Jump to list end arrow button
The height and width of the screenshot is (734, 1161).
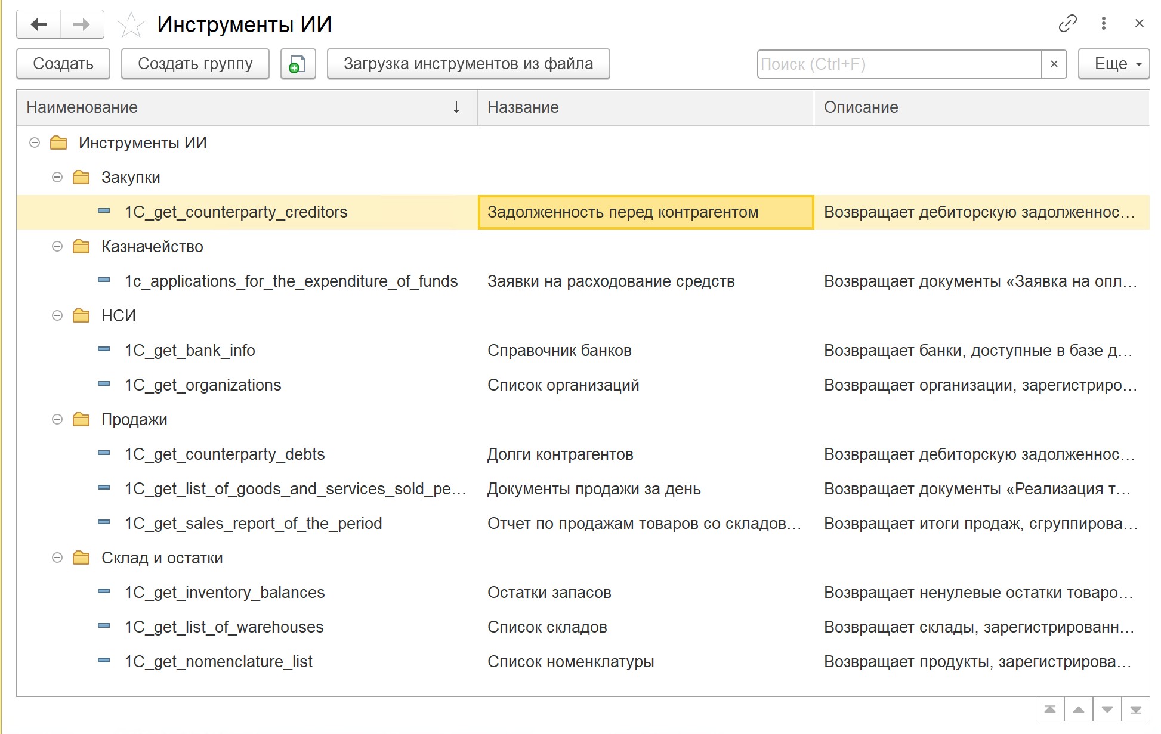pos(1136,710)
